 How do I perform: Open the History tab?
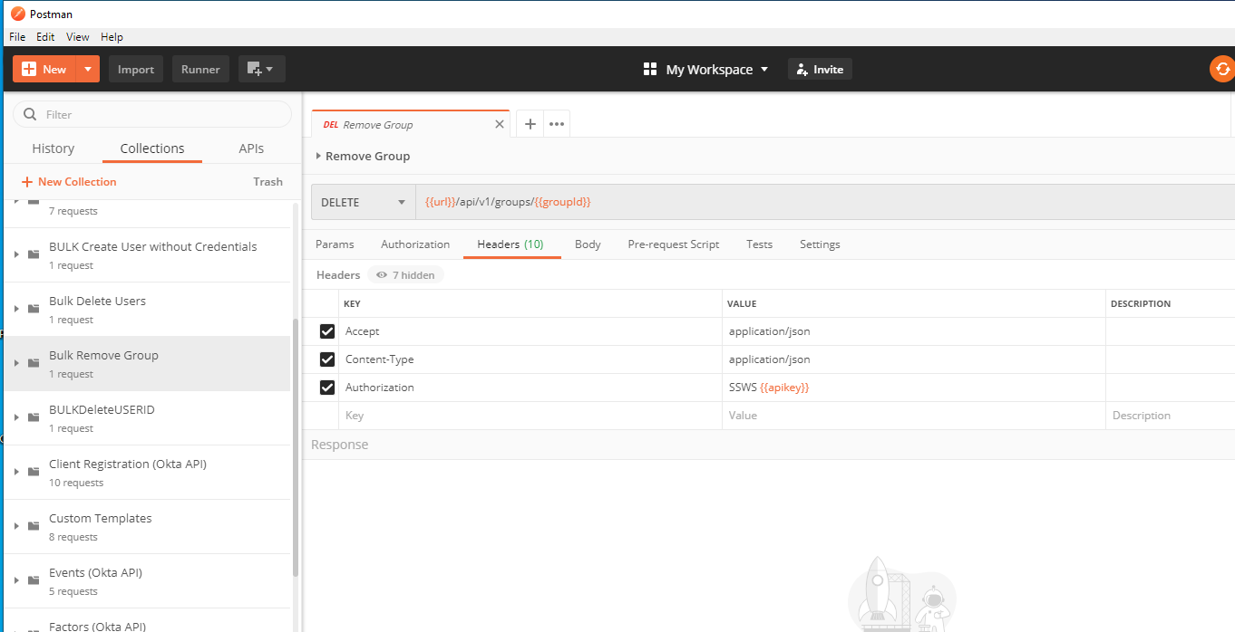53,148
